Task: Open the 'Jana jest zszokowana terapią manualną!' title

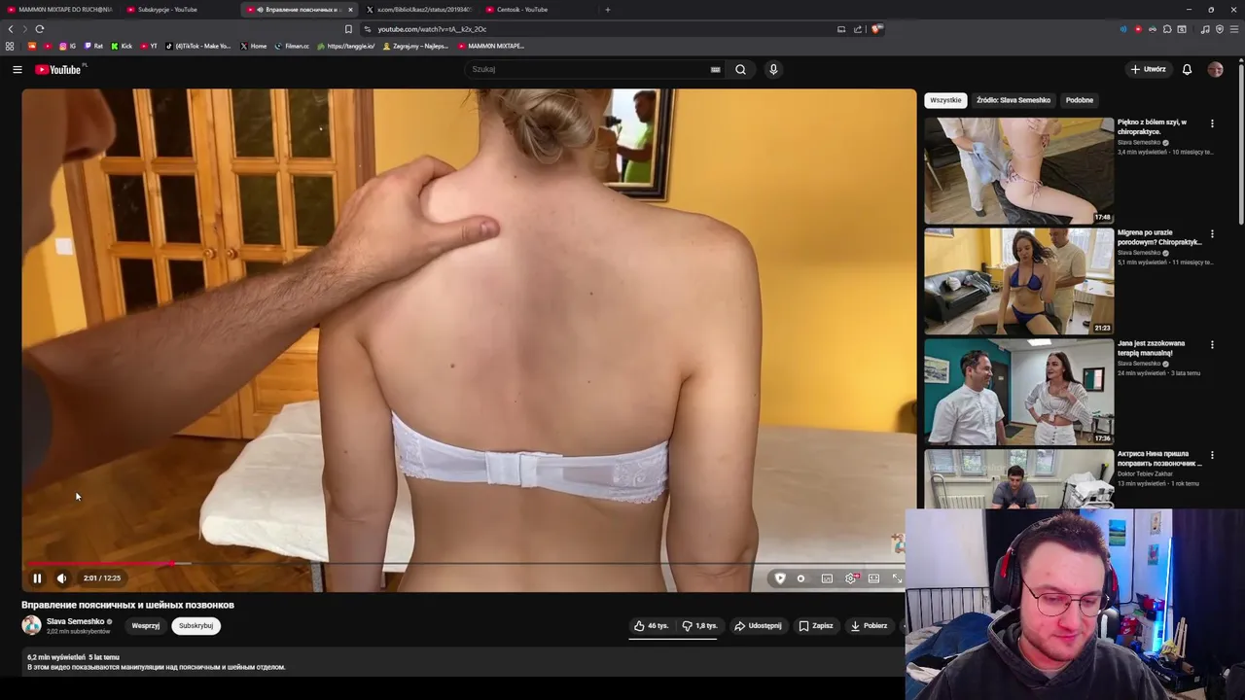Action: tap(1152, 348)
